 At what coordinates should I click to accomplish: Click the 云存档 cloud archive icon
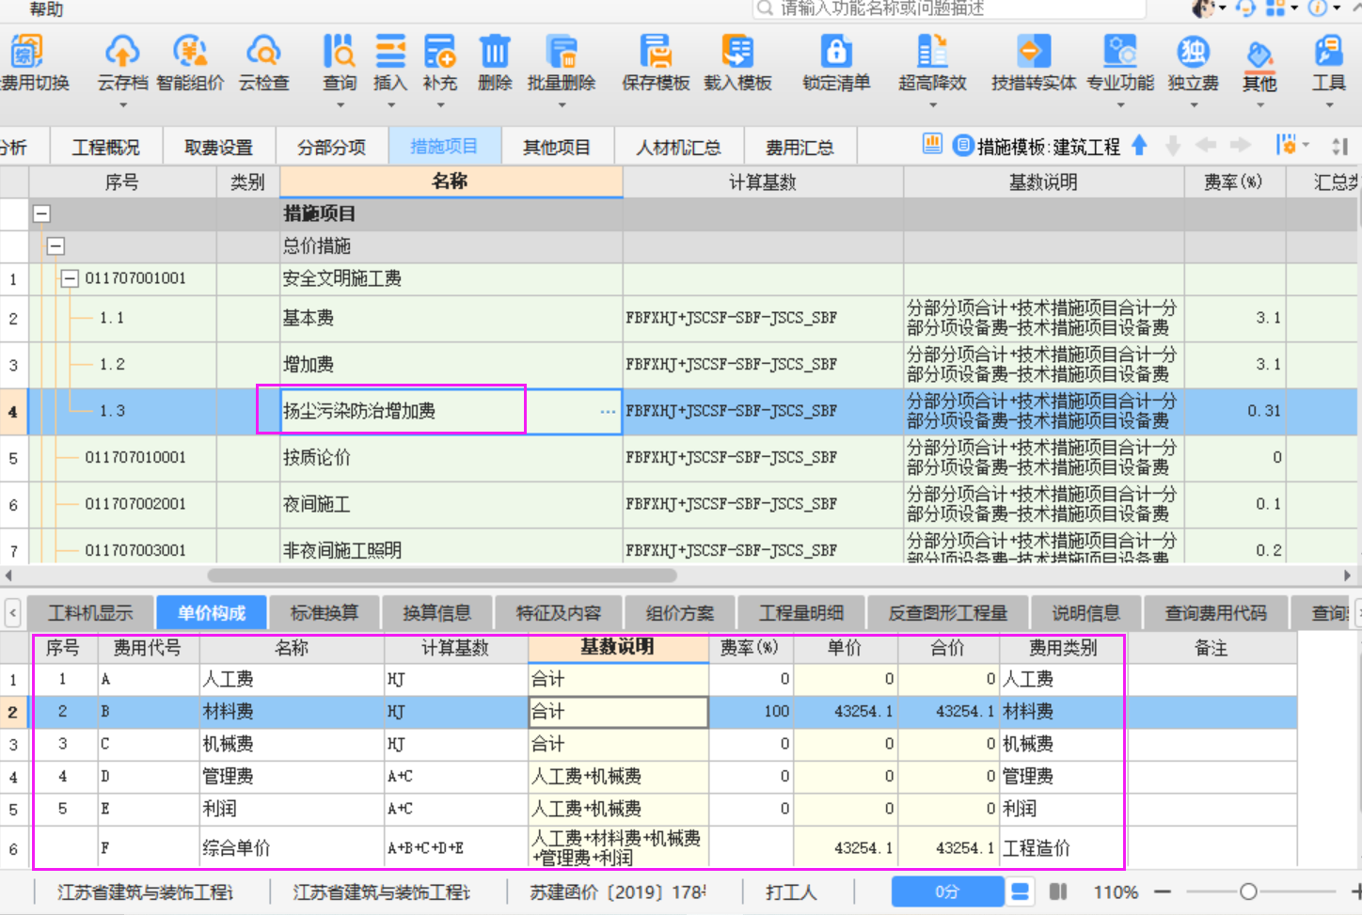[x=122, y=52]
